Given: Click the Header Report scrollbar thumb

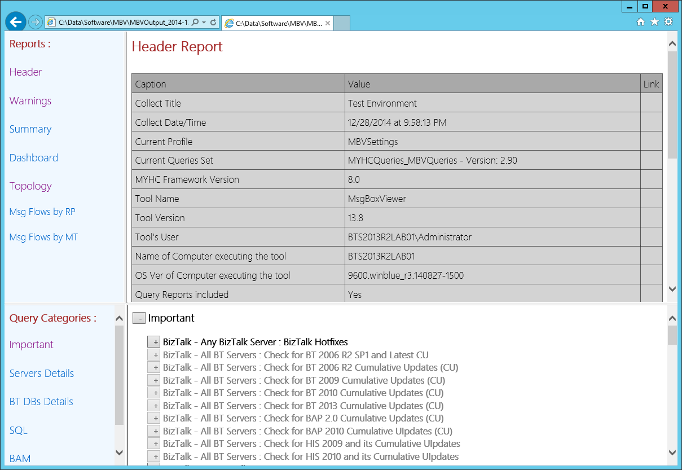Looking at the screenshot, I should click(x=672, y=105).
